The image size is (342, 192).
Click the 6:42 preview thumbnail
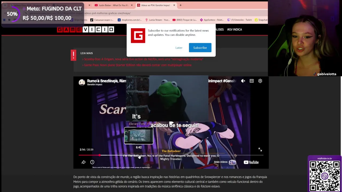click(139, 136)
